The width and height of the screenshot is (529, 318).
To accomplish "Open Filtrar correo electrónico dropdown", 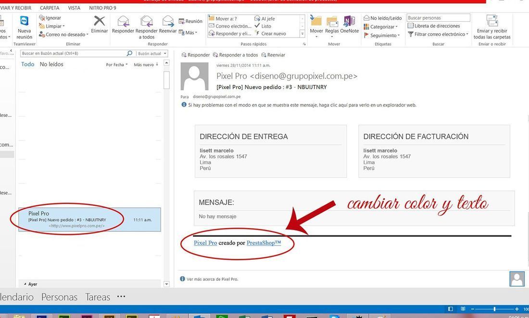I will 438,34.
